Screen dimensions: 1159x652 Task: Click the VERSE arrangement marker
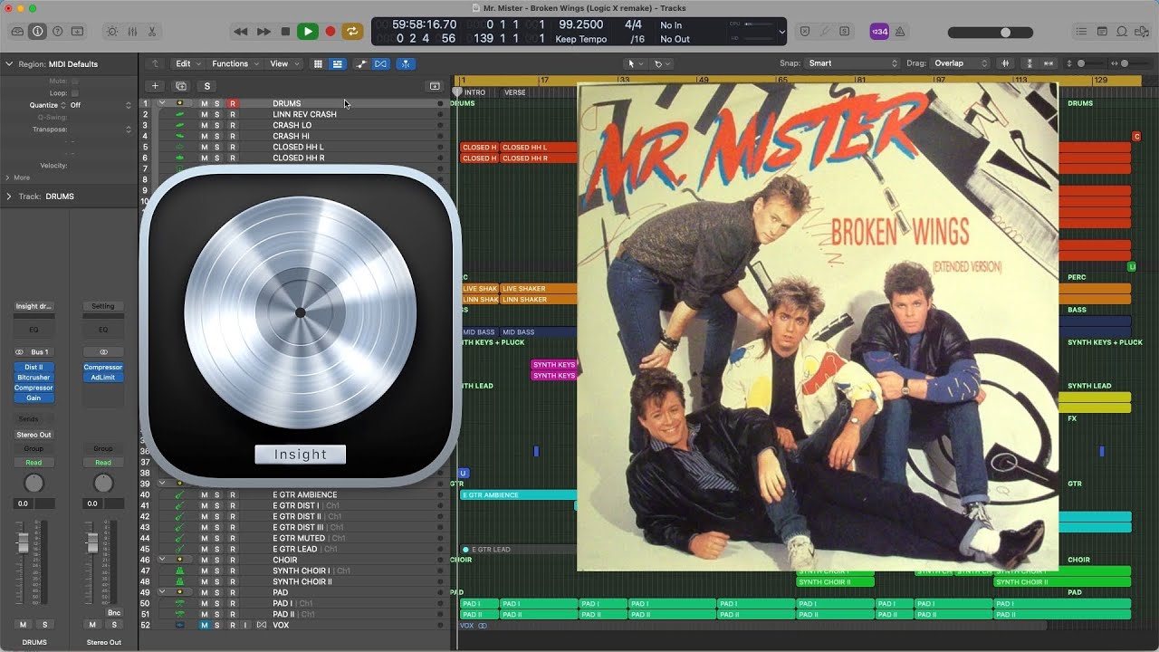tap(514, 92)
